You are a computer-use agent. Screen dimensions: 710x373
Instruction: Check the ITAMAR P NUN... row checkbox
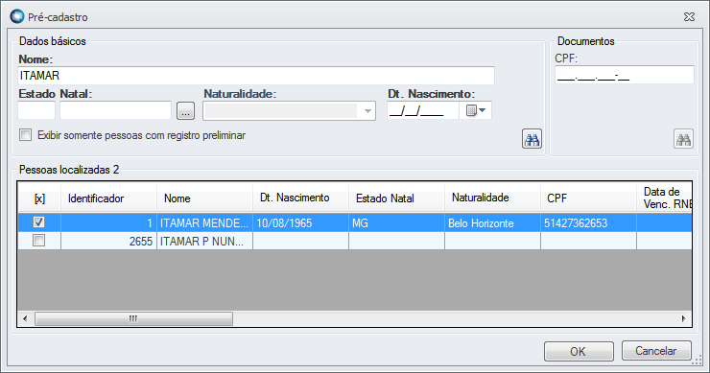tap(39, 241)
